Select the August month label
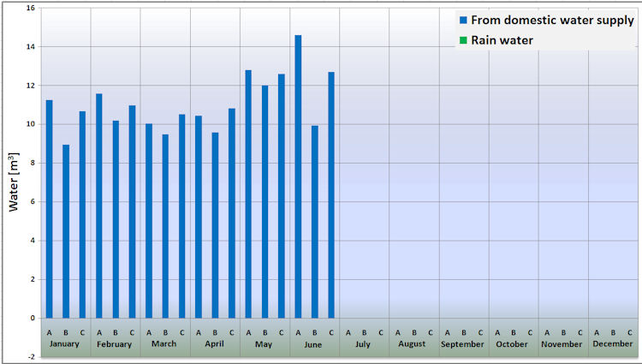642x364 pixels. pyautogui.click(x=412, y=344)
